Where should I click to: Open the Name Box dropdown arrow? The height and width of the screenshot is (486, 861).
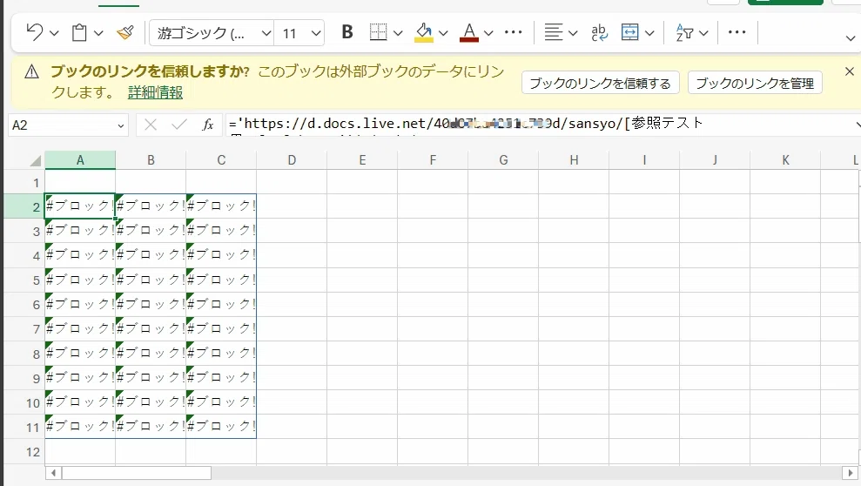(x=121, y=125)
